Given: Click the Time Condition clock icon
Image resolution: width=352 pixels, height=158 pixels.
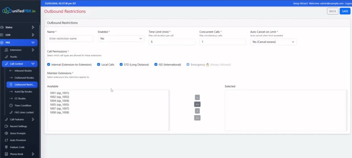Looking at the screenshot, I should [11, 105].
